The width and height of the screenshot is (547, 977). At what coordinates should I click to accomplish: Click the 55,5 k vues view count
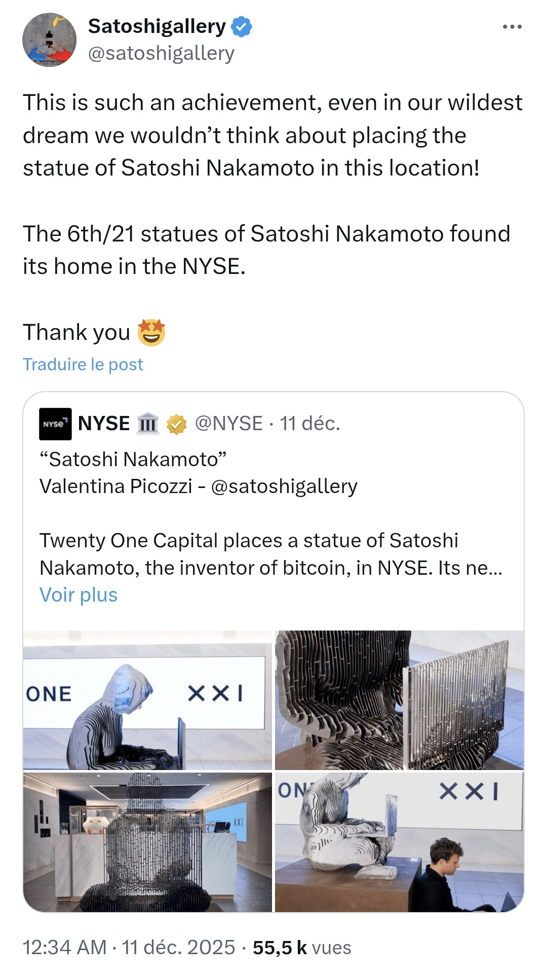302,947
